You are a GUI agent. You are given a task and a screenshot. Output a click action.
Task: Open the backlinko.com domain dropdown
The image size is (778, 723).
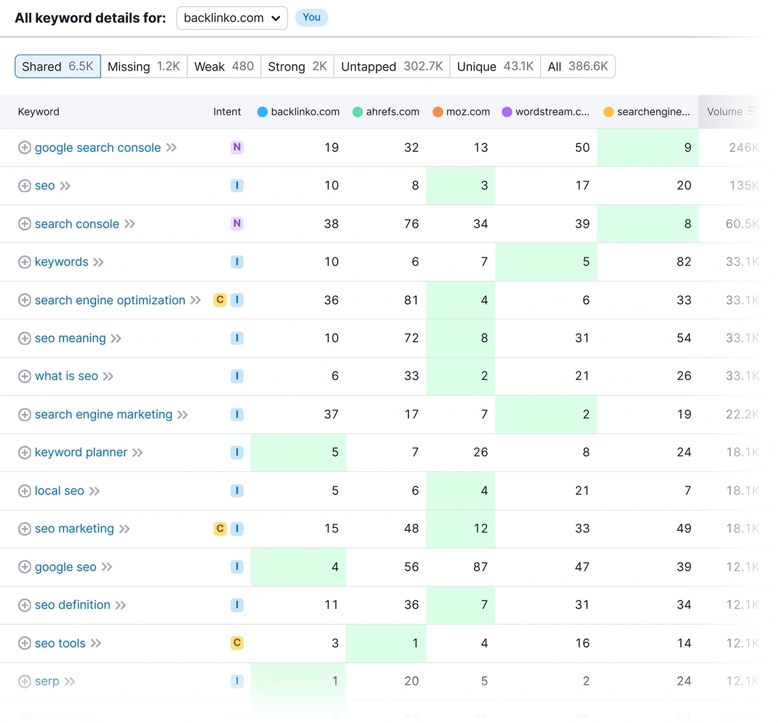point(232,18)
